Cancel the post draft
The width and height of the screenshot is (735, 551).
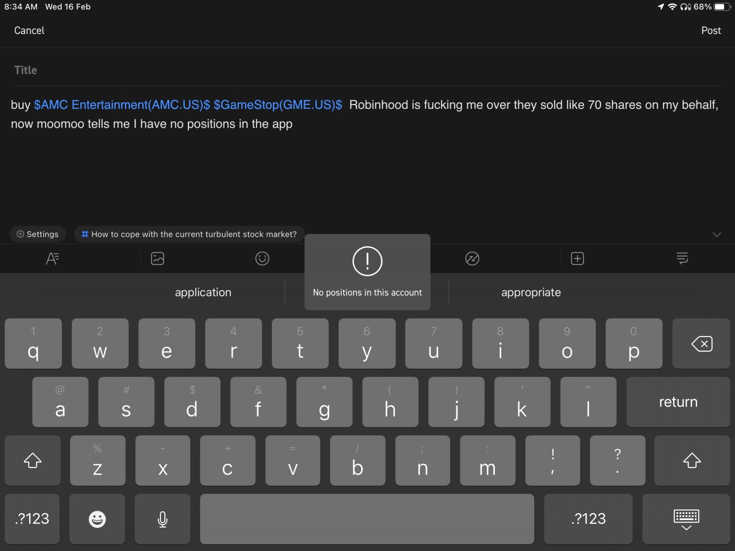click(29, 30)
